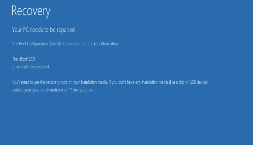
Task: Click the 'File:' label
Action: click(15, 59)
